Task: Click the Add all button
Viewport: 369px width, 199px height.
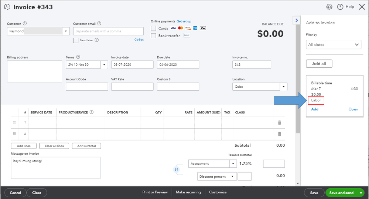Action: click(x=319, y=64)
